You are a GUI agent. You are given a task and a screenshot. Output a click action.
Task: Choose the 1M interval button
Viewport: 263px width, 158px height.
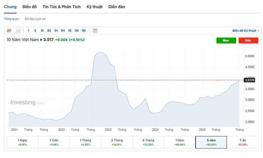(x=83, y=30)
